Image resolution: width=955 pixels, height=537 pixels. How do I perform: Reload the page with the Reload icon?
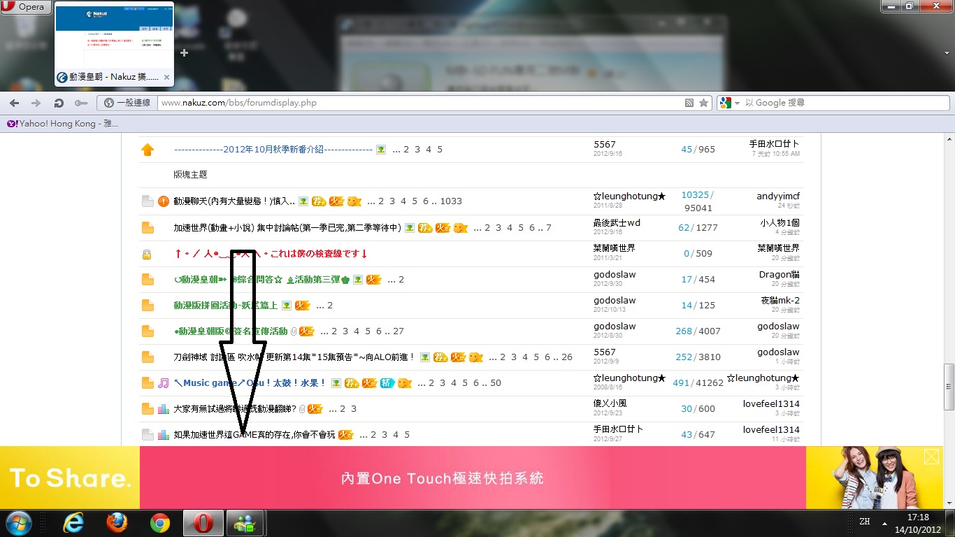point(59,103)
